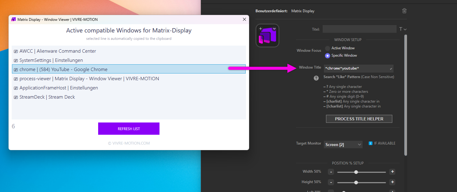
Task: Click the trash icon to delete preset
Action: coord(404,11)
